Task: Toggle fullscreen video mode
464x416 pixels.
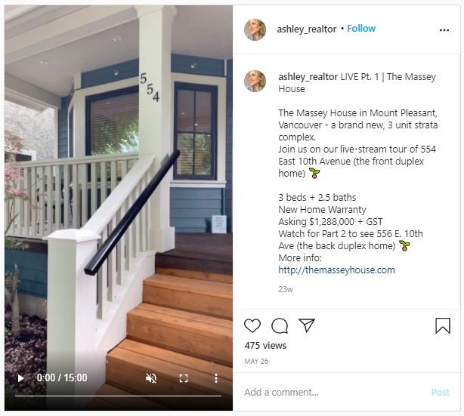Action: [184, 378]
